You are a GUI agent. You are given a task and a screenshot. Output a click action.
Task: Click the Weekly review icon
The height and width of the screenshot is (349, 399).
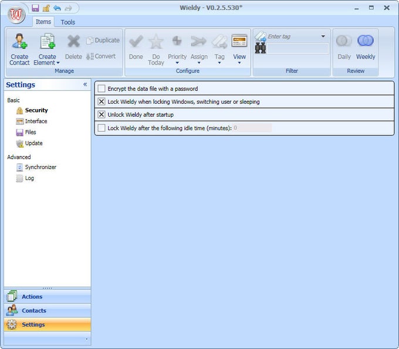pos(366,40)
